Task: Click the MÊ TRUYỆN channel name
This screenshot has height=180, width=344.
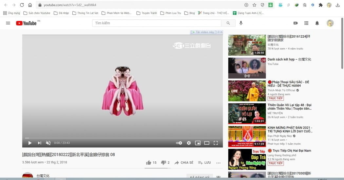Action: [x=275, y=113]
